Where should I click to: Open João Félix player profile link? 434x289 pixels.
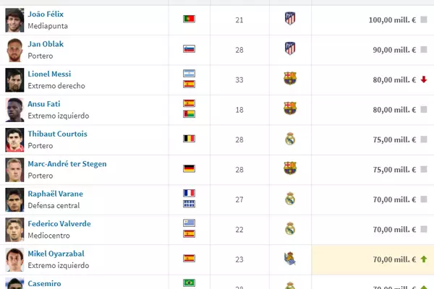coord(45,14)
